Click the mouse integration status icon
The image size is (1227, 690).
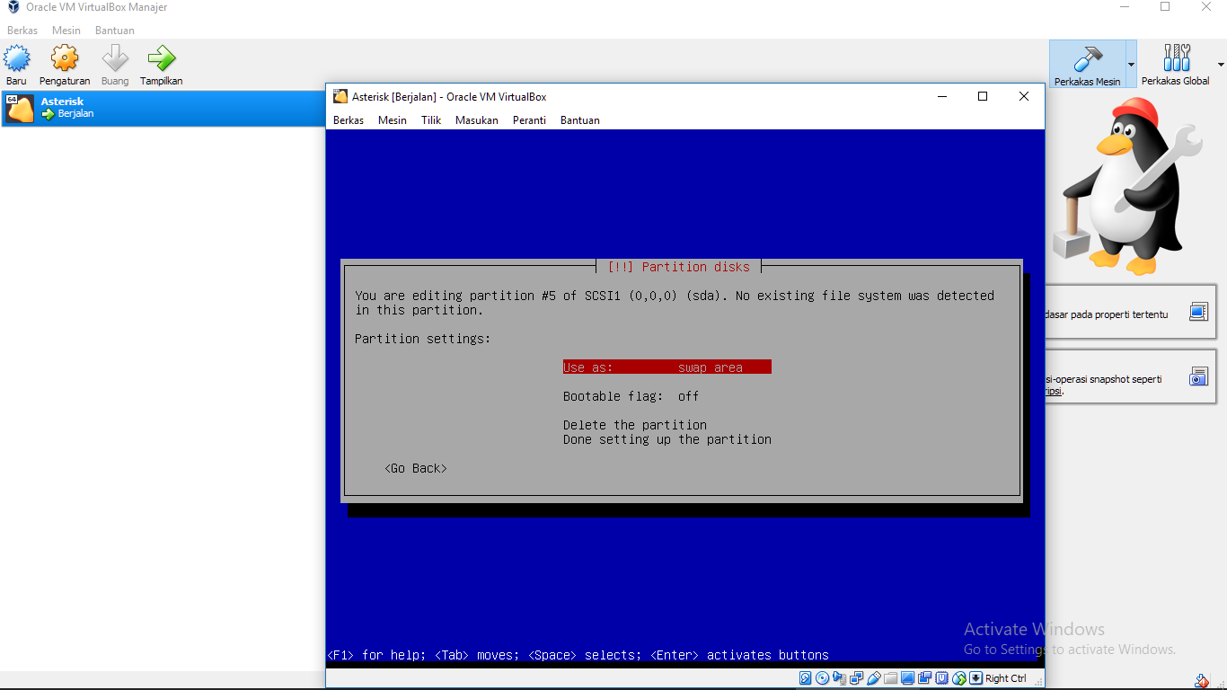[958, 678]
